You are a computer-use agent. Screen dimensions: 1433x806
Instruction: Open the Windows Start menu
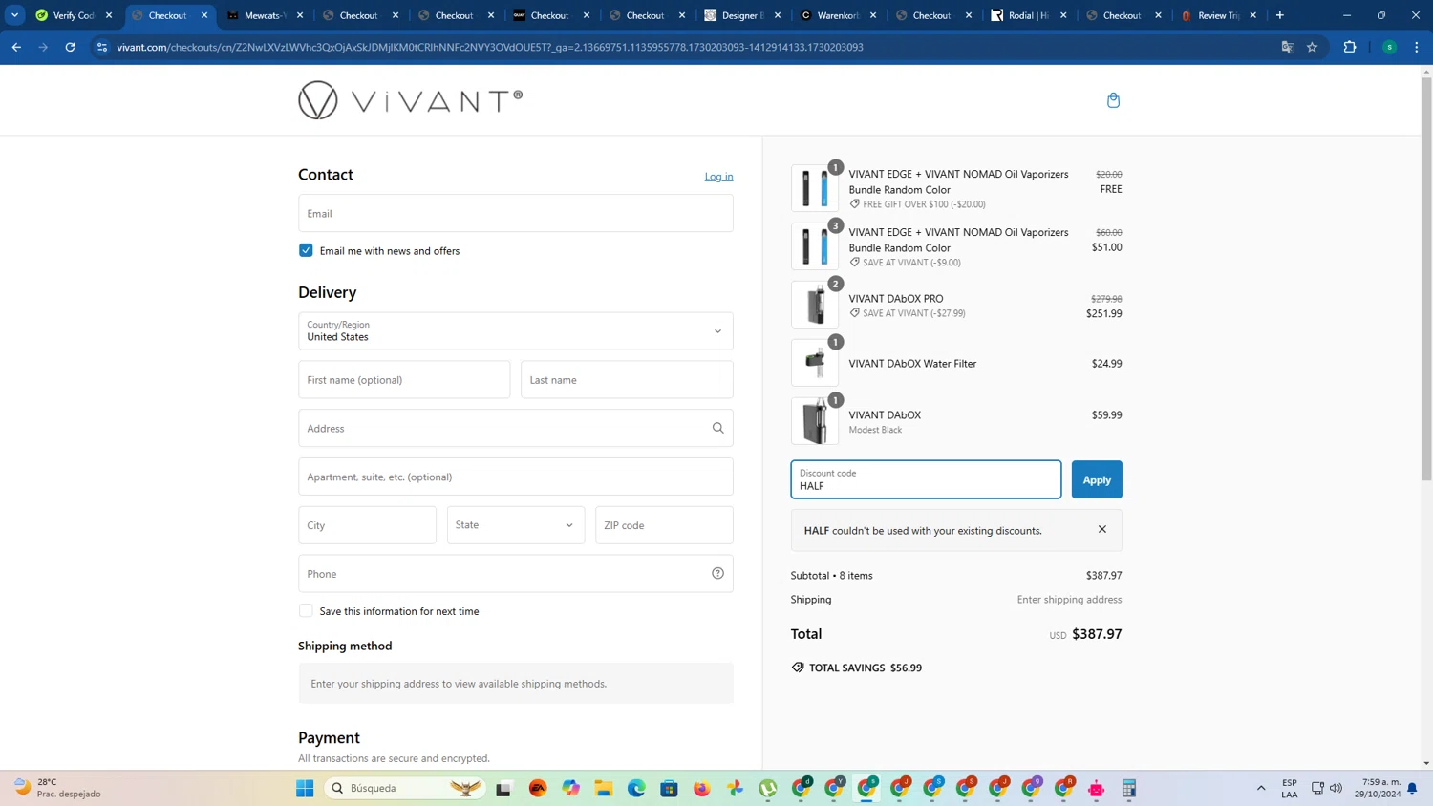pyautogui.click(x=305, y=788)
